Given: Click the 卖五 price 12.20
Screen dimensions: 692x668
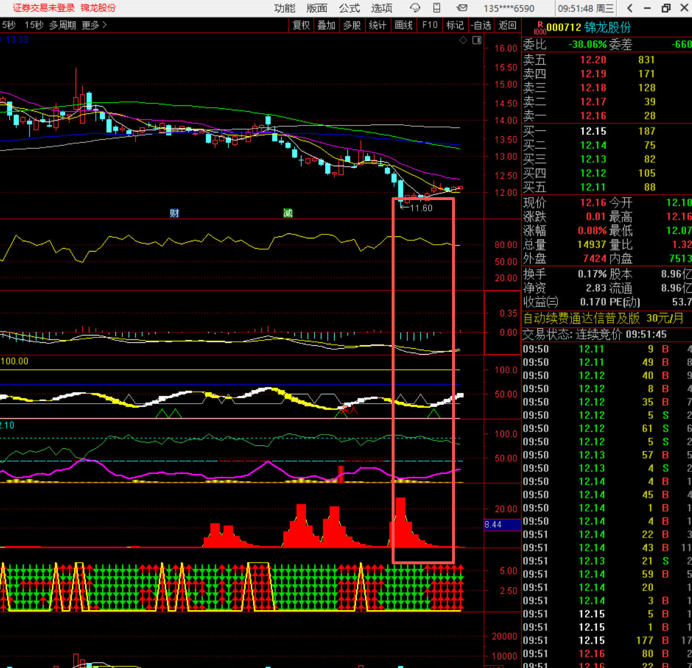Looking at the screenshot, I should pos(593,60).
